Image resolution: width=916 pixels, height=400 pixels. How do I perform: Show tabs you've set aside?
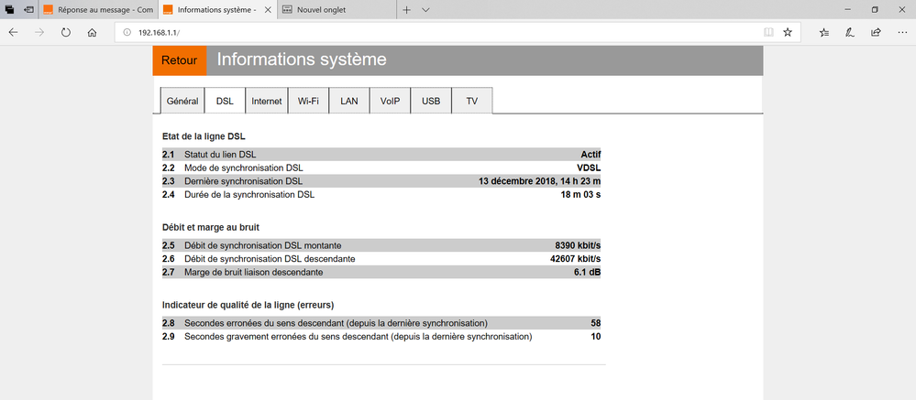click(x=10, y=9)
